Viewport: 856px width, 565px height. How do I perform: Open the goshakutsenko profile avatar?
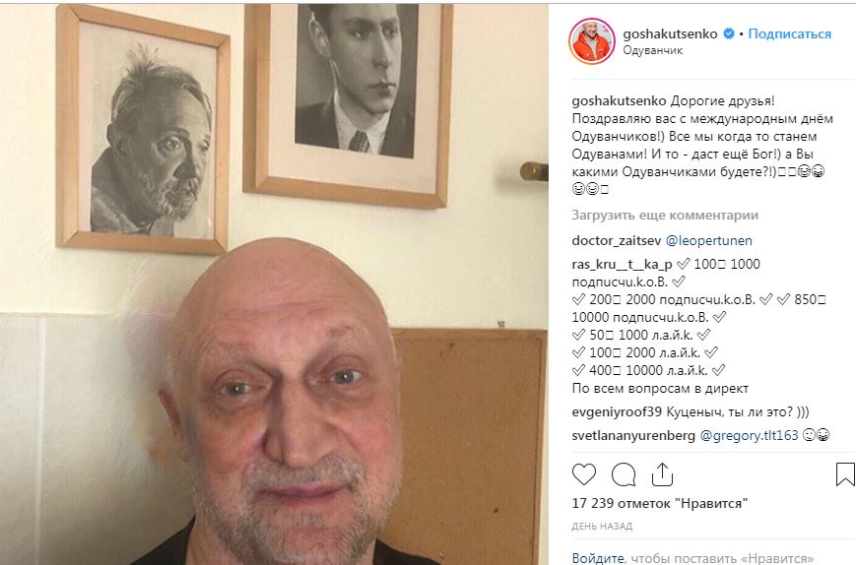click(592, 41)
